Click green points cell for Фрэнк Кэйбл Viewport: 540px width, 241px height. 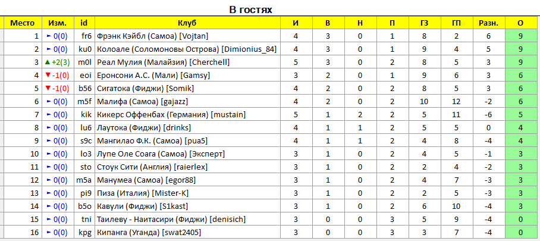520,36
